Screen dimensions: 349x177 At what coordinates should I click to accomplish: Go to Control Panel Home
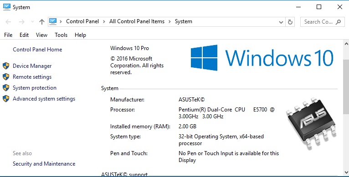pyautogui.click(x=37, y=49)
